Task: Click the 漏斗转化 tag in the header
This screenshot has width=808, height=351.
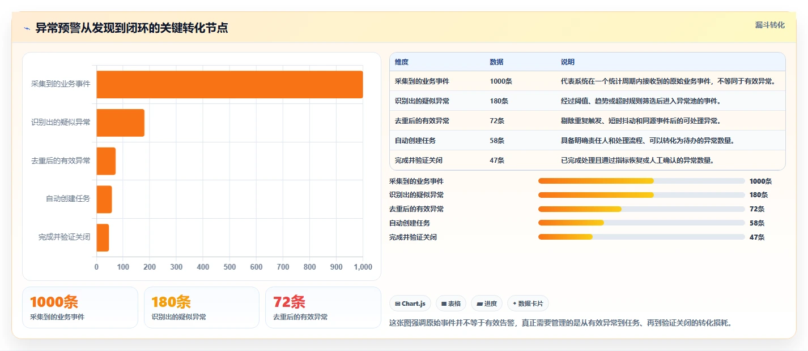Action: [x=770, y=25]
